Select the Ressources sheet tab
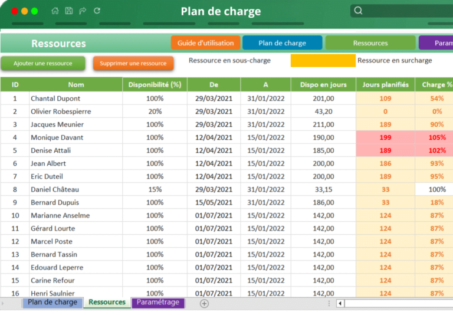Screen dimensions: 453x315 pyautogui.click(x=107, y=302)
